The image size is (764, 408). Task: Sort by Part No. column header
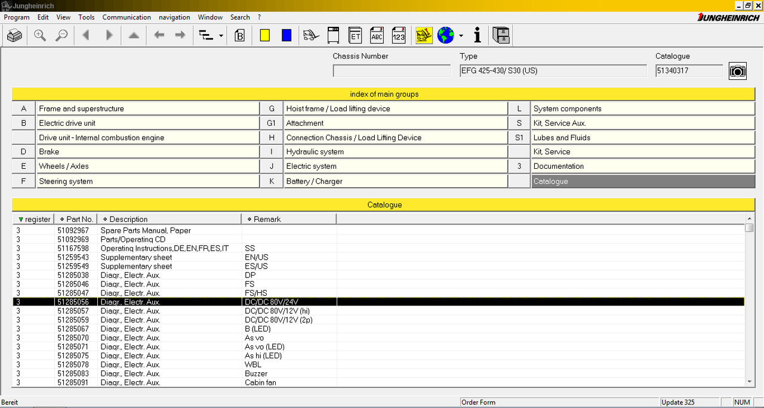(x=75, y=219)
